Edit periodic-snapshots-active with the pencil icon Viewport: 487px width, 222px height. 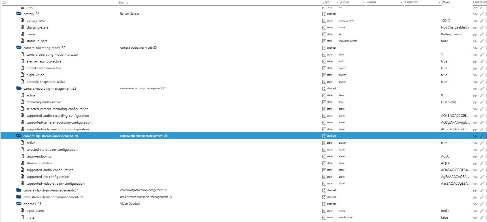(x=482, y=82)
